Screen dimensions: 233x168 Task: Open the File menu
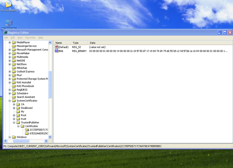6,38
